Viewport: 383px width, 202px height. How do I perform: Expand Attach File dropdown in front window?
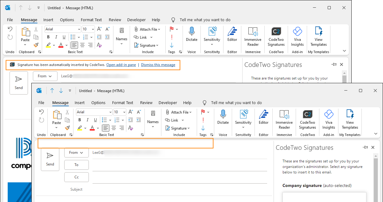tap(191, 112)
